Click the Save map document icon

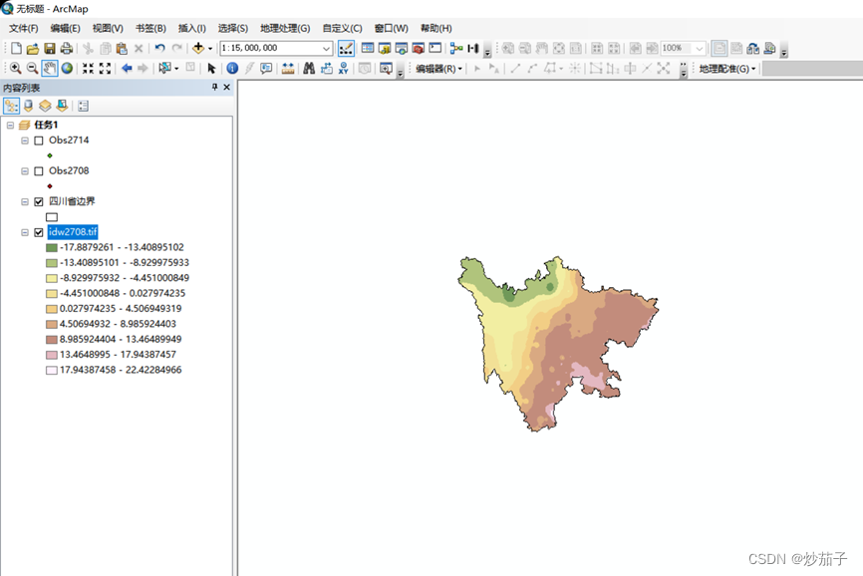pyautogui.click(x=49, y=48)
